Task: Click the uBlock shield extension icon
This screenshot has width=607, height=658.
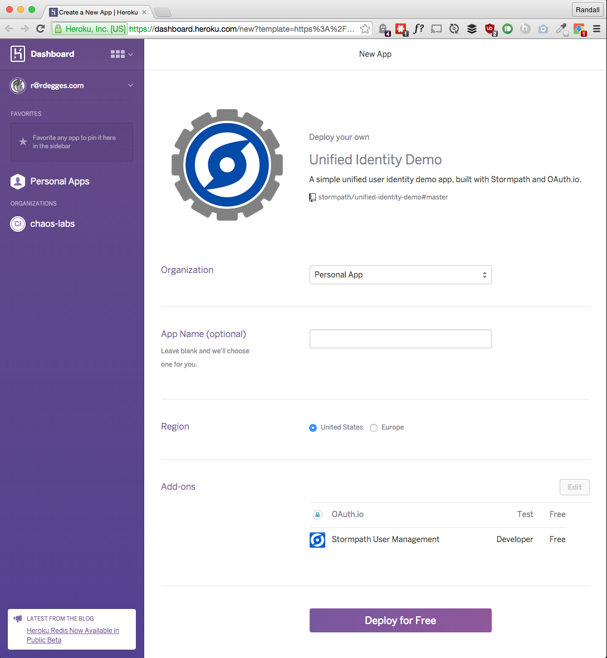Action: 490,30
